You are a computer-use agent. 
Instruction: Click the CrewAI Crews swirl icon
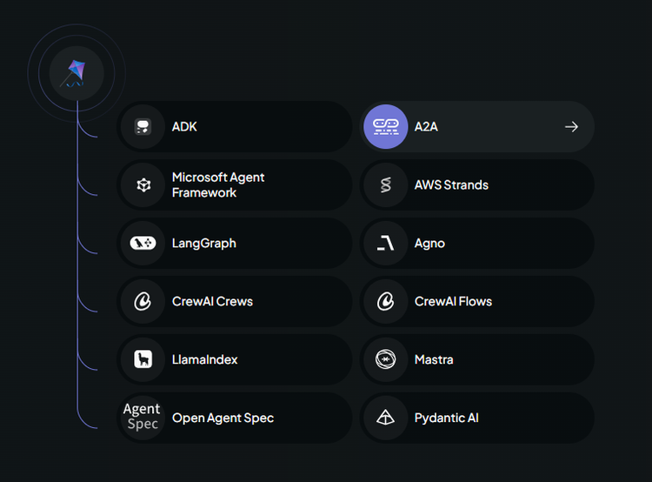click(x=143, y=301)
